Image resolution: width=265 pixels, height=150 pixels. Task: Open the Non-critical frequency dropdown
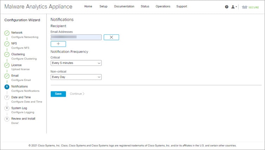(76, 77)
